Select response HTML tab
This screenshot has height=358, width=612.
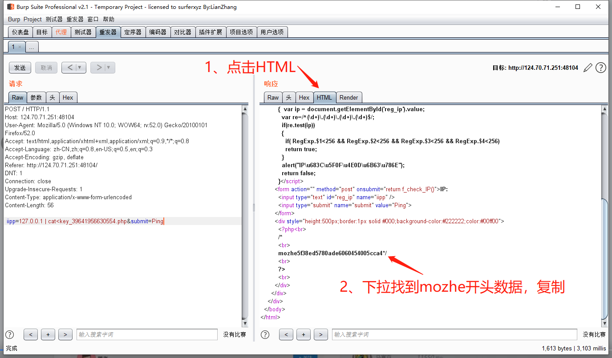[324, 97]
